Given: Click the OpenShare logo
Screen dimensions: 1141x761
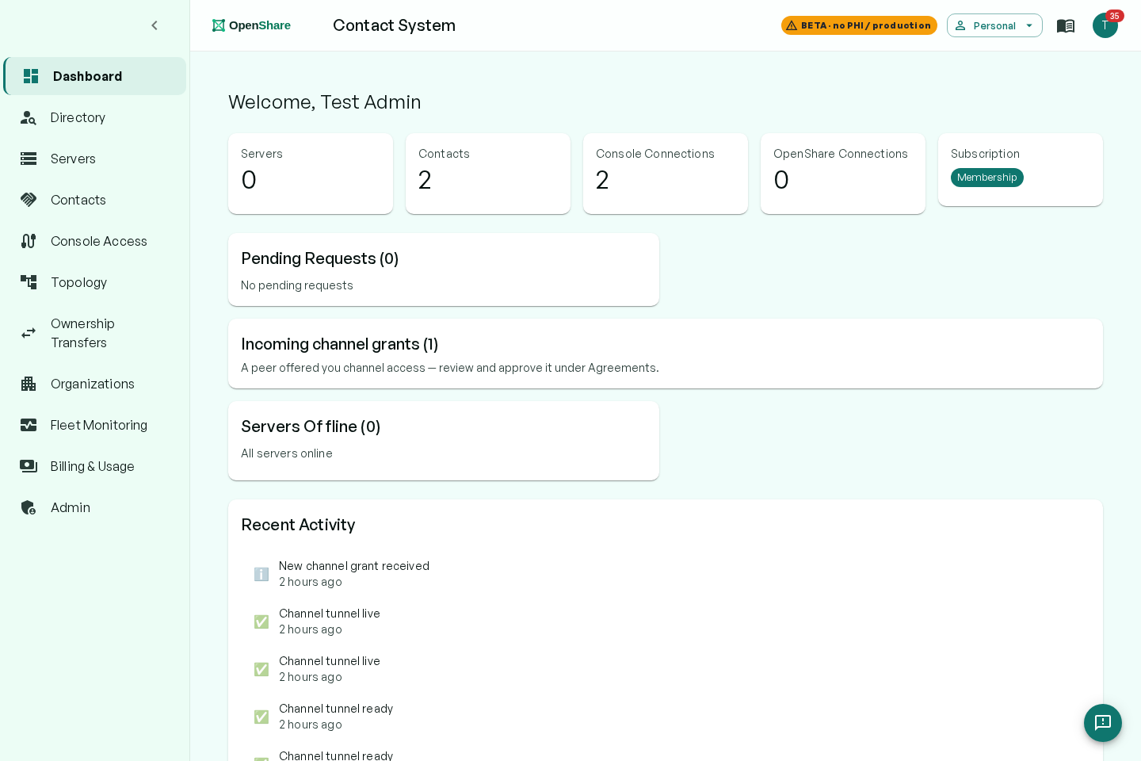Looking at the screenshot, I should (x=251, y=25).
